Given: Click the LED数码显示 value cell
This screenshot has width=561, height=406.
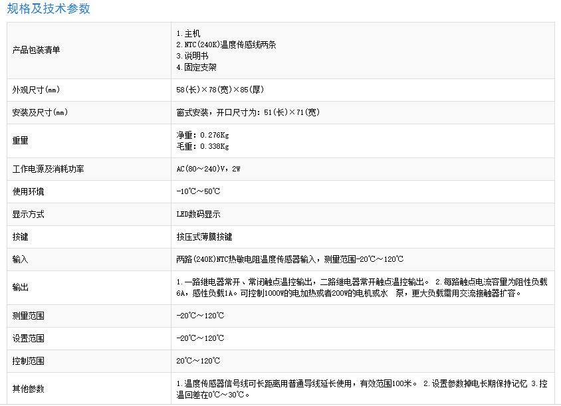Looking at the screenshot, I should pos(198,214).
